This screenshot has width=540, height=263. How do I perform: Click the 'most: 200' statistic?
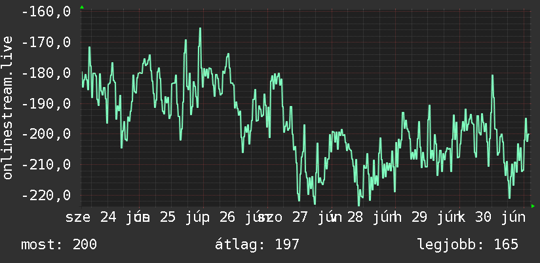(59, 245)
